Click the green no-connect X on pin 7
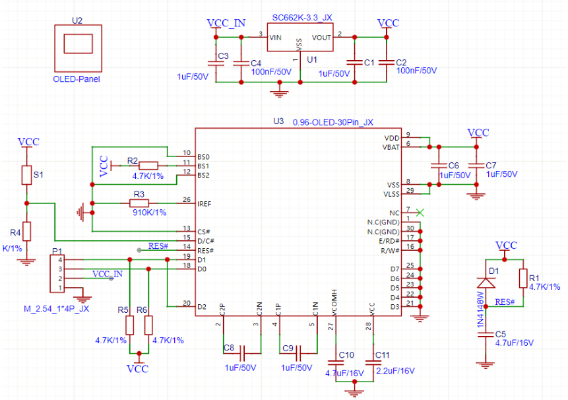568x400 pixels. tap(422, 213)
